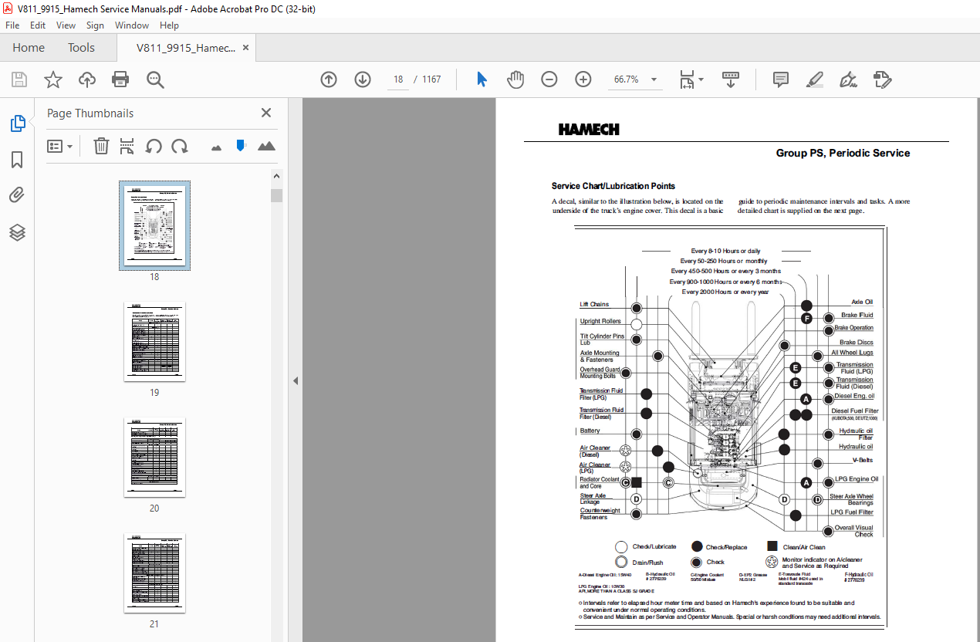Close the Page Thumbnails panel

[x=266, y=113]
